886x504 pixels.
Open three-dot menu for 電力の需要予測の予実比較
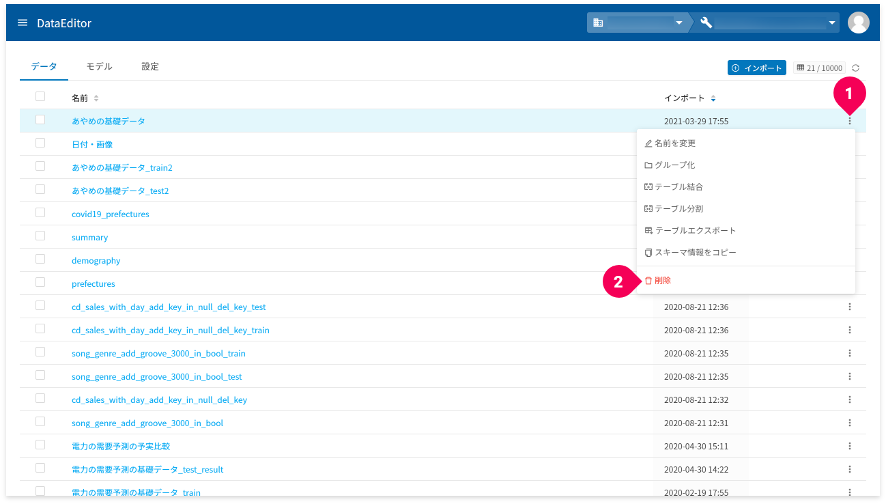pyautogui.click(x=850, y=446)
